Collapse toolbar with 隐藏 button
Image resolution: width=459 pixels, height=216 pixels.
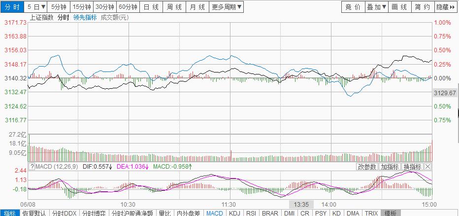(445, 7)
